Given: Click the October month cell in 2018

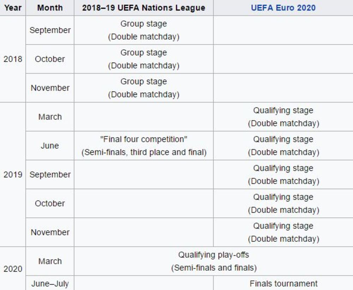Looking at the screenshot, I should pos(50,59).
